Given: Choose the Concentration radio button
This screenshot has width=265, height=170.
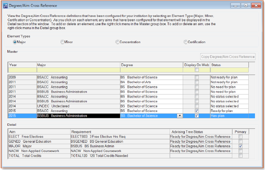Looking at the screenshot, I should point(117,42).
